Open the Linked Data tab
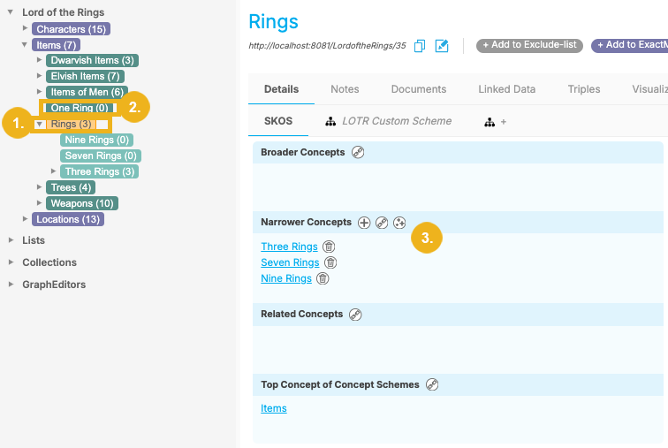 pyautogui.click(x=507, y=89)
